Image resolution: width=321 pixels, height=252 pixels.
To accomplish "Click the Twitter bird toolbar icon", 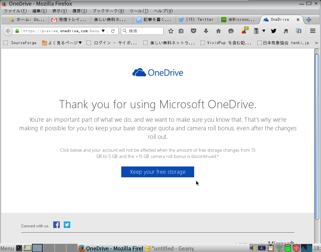I will point(274,31).
